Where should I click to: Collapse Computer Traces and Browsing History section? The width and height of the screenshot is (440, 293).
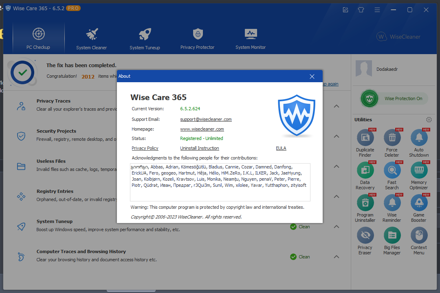[337, 256]
